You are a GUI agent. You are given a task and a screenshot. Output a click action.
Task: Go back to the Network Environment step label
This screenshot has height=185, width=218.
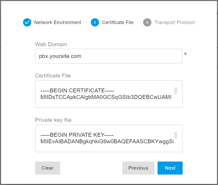58,22
